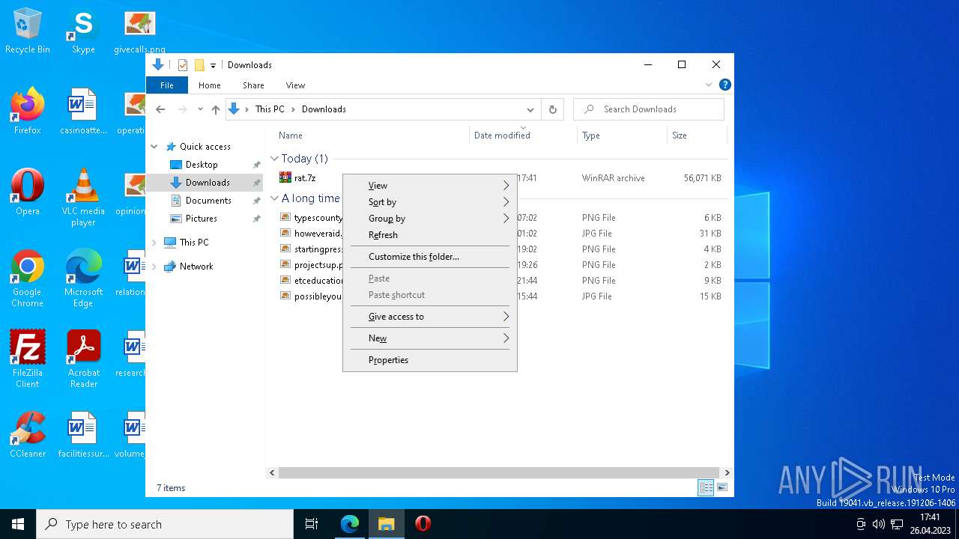Go up one folder level arrow
Image resolution: width=959 pixels, height=539 pixels.
(x=216, y=109)
